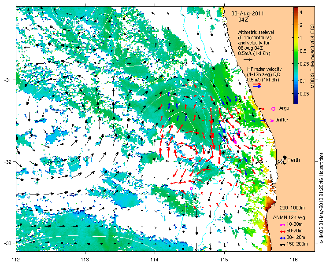Screen dimensions: 326x264
Task: Click the longitude axis label 114
Action: point(155,260)
